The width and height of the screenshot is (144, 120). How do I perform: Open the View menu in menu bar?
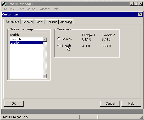pyautogui.click(x=21, y=9)
